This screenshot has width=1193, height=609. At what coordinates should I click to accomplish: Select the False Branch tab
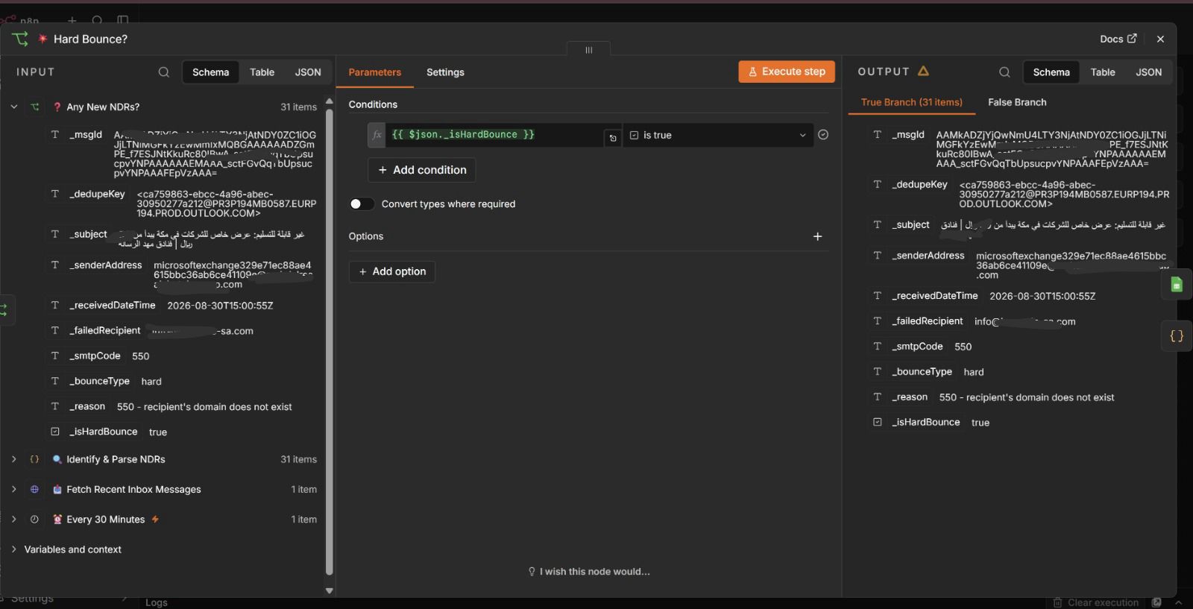click(x=1017, y=102)
